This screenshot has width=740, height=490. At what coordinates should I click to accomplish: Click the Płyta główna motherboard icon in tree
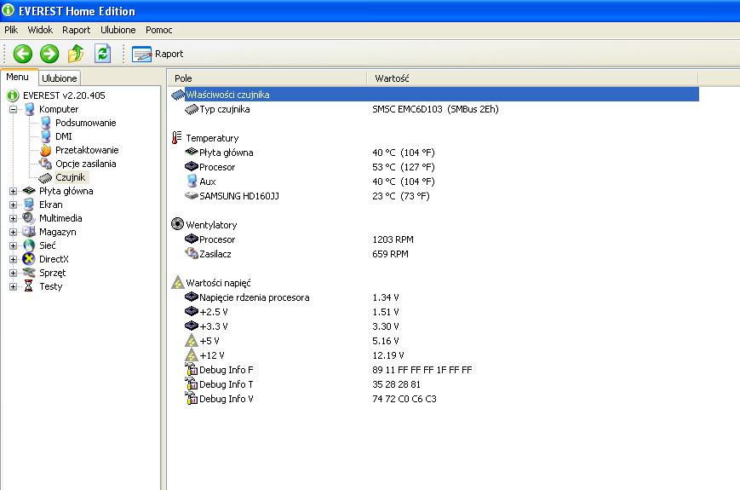click(29, 191)
